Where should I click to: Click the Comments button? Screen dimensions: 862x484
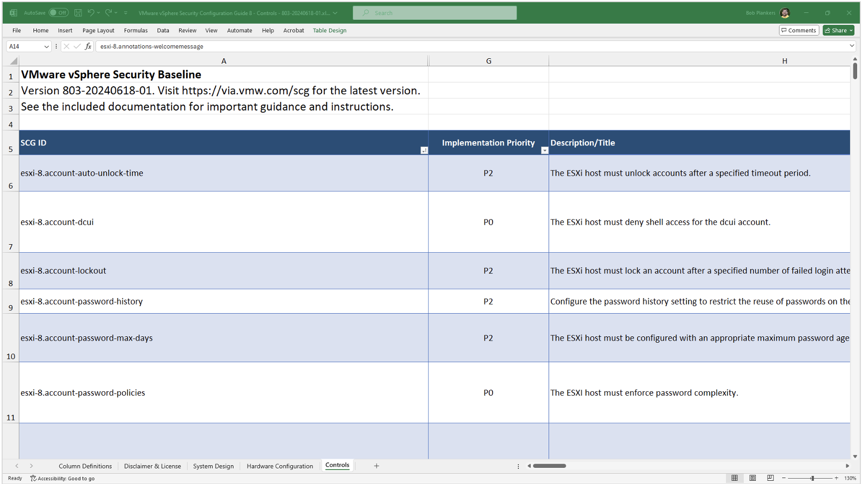tap(799, 30)
